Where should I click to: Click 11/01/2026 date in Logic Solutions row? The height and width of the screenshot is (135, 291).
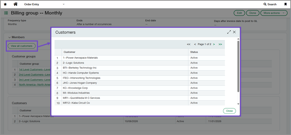(x=214, y=121)
